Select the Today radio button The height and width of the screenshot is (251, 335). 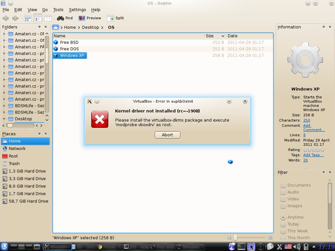(x=283, y=224)
